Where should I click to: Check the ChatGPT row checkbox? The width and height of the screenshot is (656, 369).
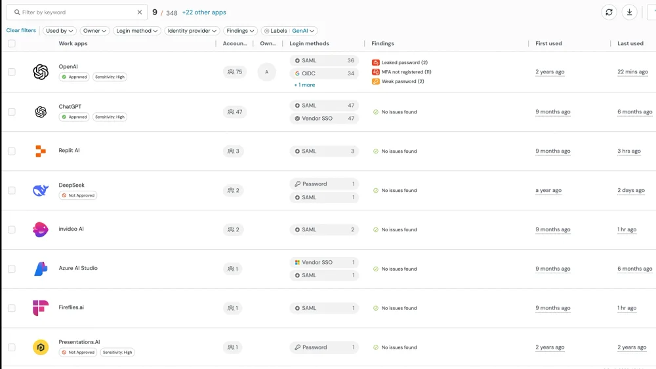[12, 112]
